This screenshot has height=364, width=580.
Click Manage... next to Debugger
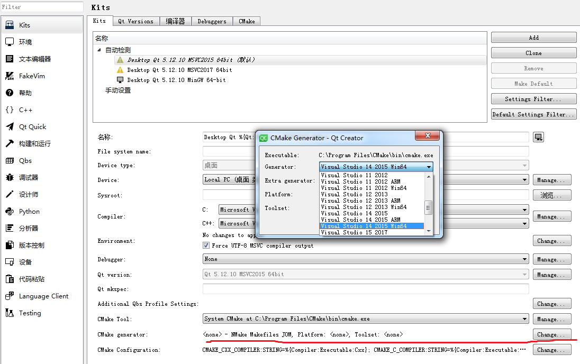(552, 259)
